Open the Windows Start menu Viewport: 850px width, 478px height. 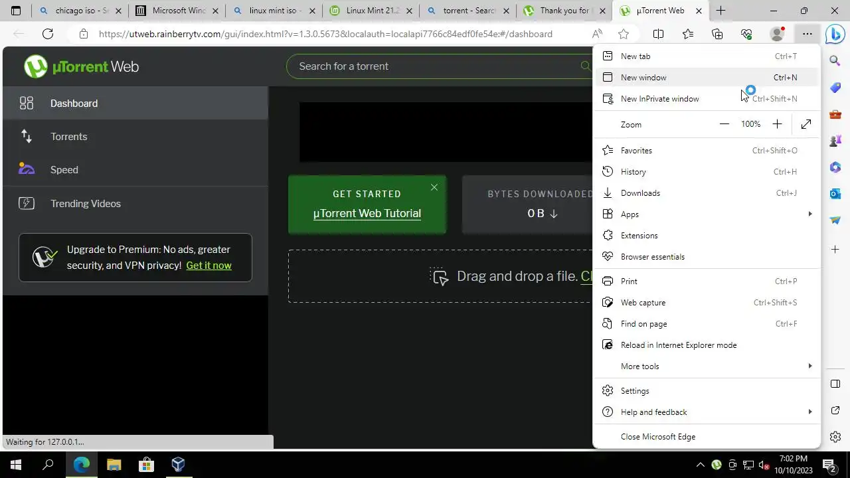tap(16, 465)
